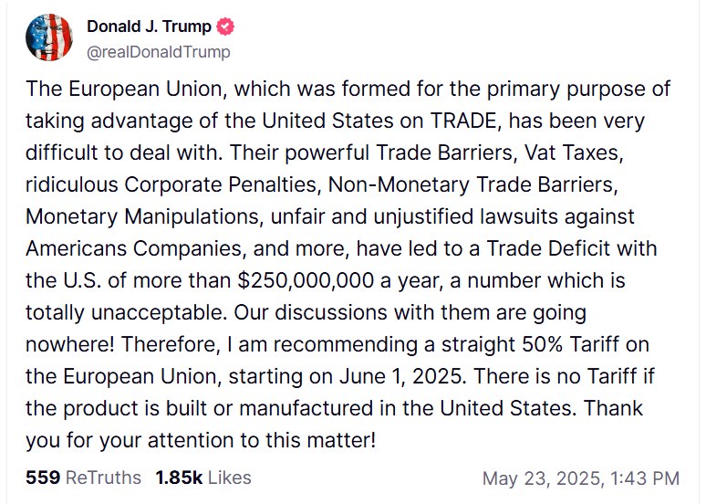Click the May 23, 2025 timestamp

click(x=580, y=478)
